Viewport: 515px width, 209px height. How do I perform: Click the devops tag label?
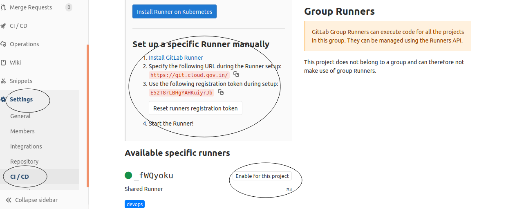(x=134, y=204)
